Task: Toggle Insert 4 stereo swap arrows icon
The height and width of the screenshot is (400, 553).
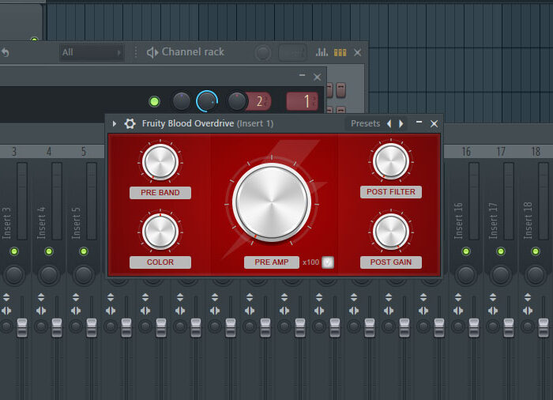Action: pyautogui.click(x=41, y=311)
